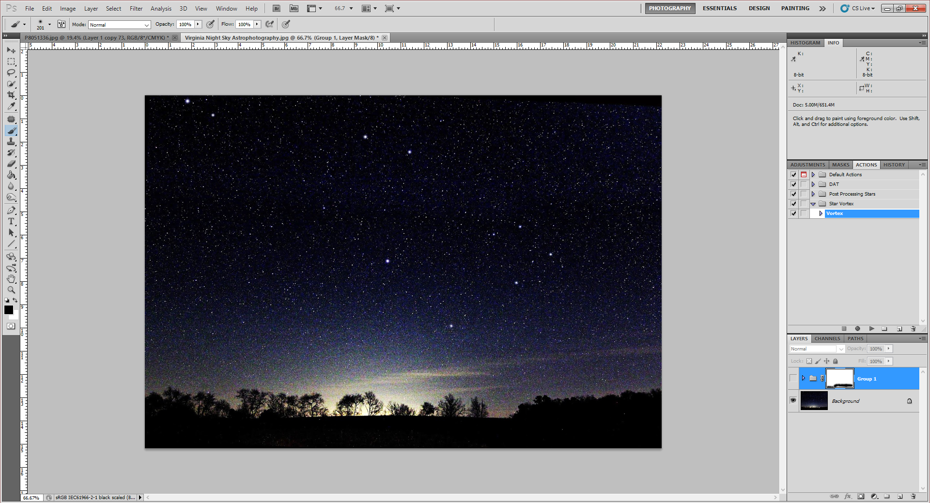This screenshot has height=503, width=930.
Task: Enable airbrush mode in options bar
Action: pos(270,24)
